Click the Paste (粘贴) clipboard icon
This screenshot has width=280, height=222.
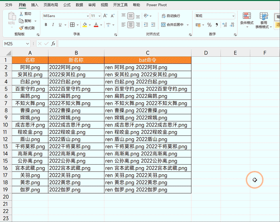pyautogui.click(x=12, y=16)
